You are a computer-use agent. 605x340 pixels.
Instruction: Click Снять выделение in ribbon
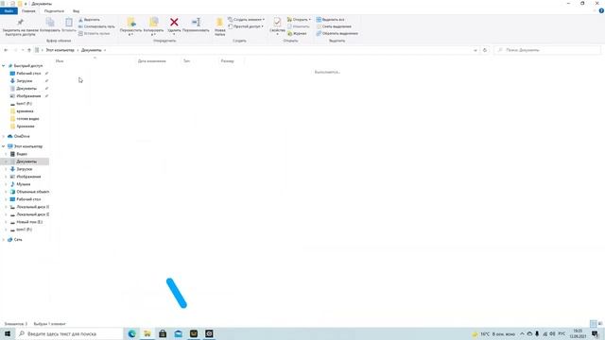[334, 26]
